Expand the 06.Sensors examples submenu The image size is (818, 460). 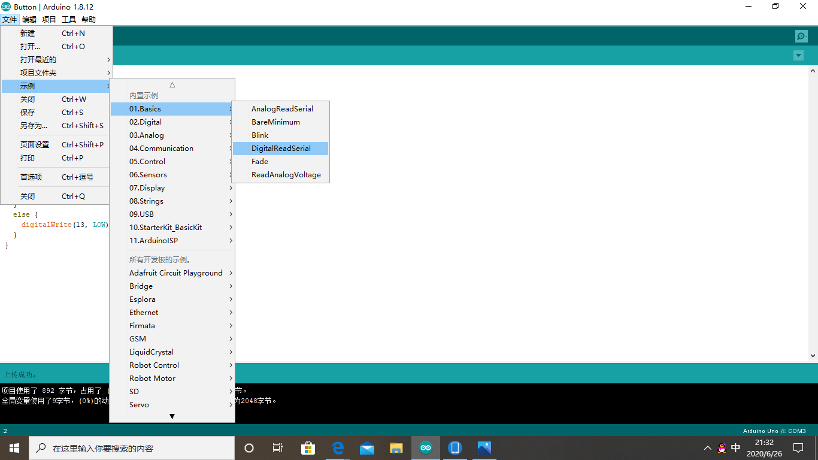172,175
